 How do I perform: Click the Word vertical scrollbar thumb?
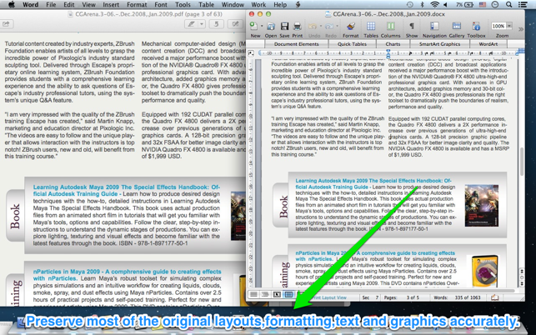click(x=522, y=162)
